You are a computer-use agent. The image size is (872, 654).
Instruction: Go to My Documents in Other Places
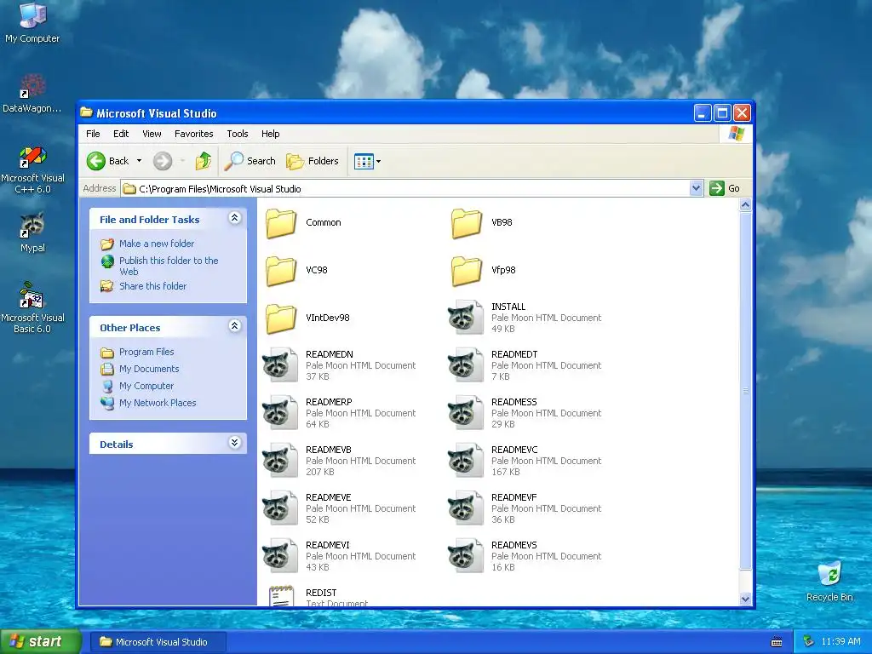point(149,369)
